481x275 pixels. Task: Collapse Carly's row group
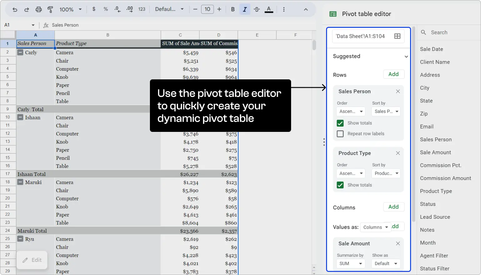[20, 52]
